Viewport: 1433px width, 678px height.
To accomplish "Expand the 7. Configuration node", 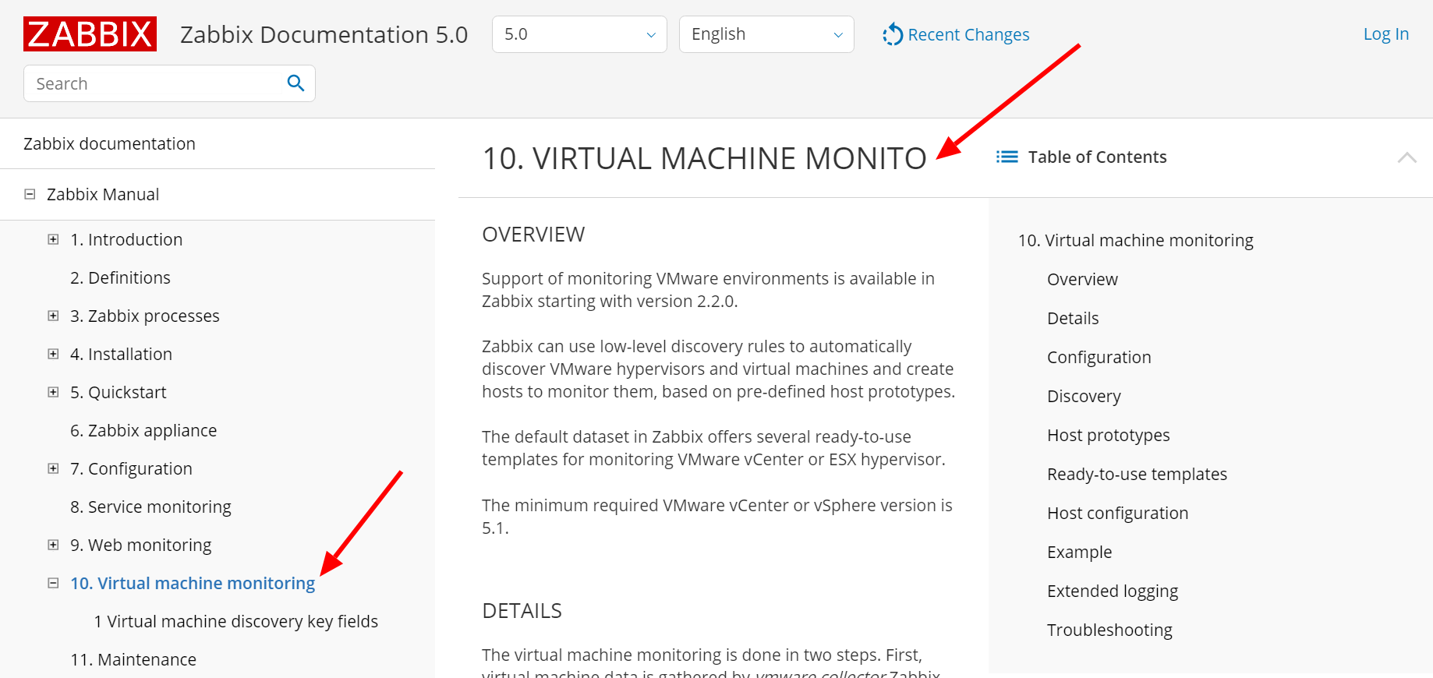I will [53, 468].
